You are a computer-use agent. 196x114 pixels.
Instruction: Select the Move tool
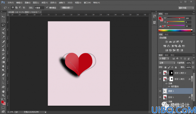[x=3, y=17]
